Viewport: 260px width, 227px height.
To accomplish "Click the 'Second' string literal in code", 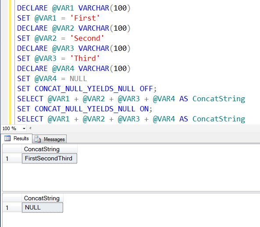I will [x=87, y=38].
